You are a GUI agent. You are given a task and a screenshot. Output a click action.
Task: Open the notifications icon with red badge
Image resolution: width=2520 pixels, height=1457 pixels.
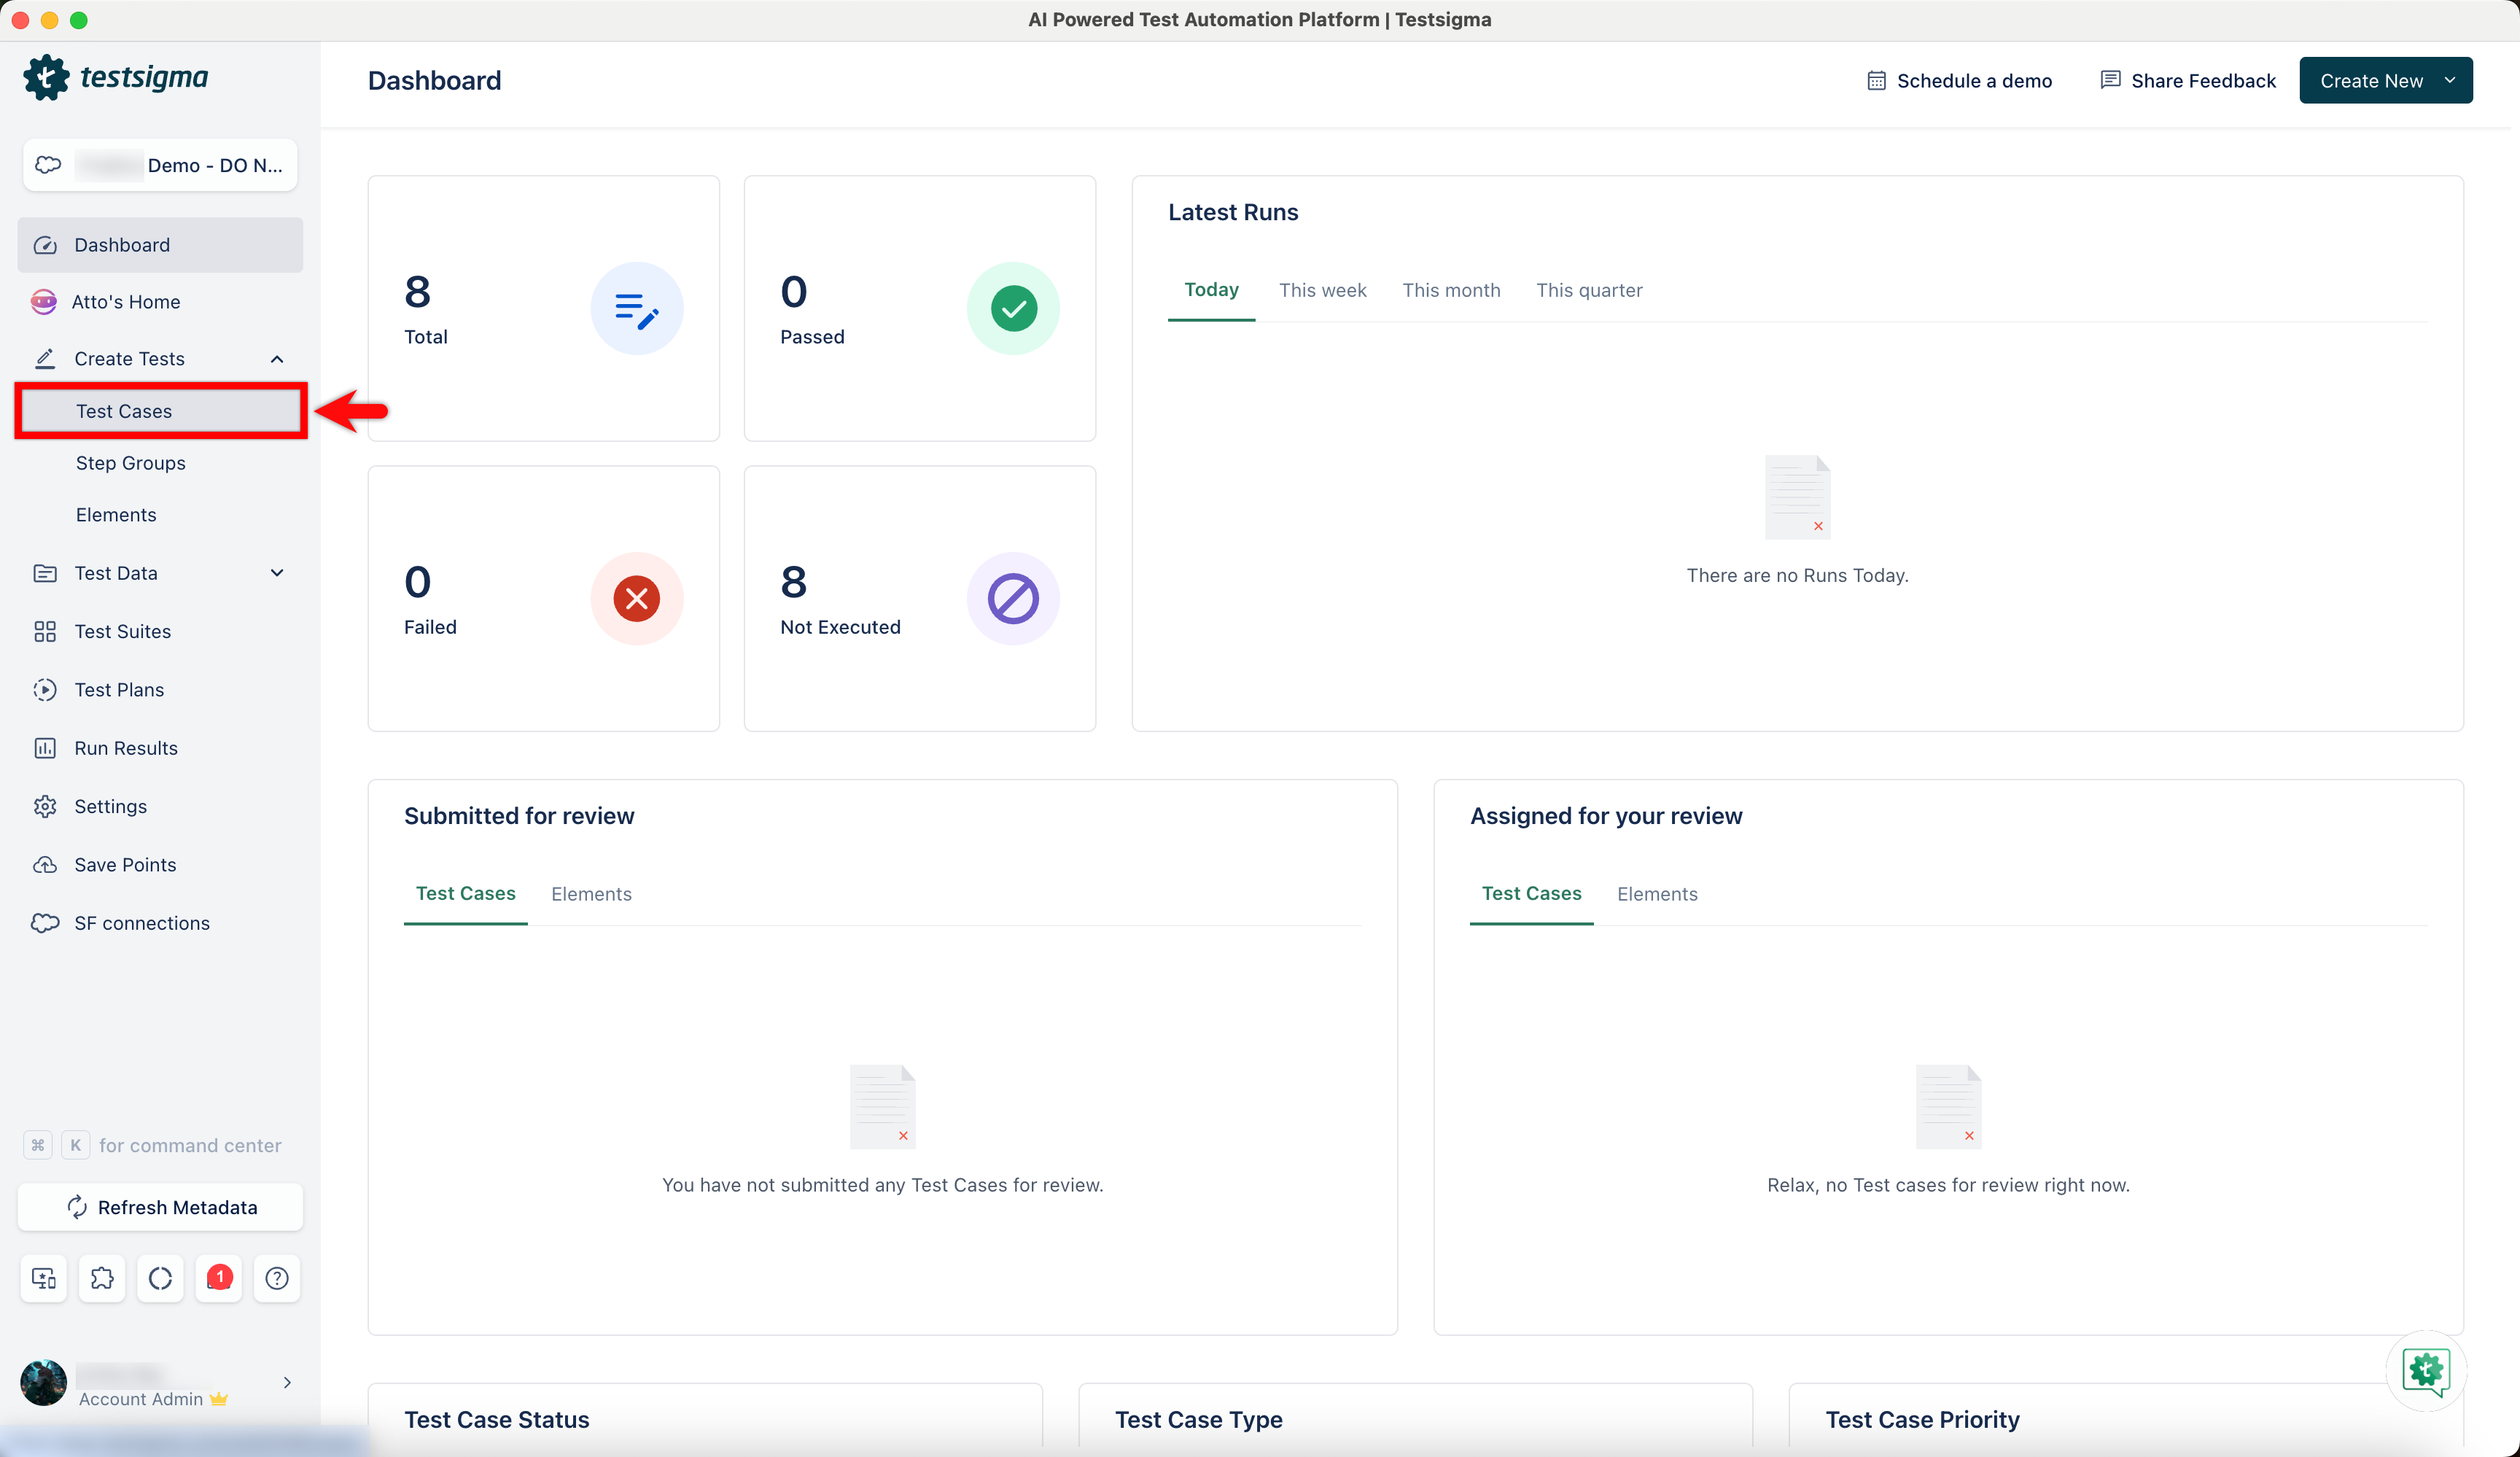click(x=219, y=1278)
